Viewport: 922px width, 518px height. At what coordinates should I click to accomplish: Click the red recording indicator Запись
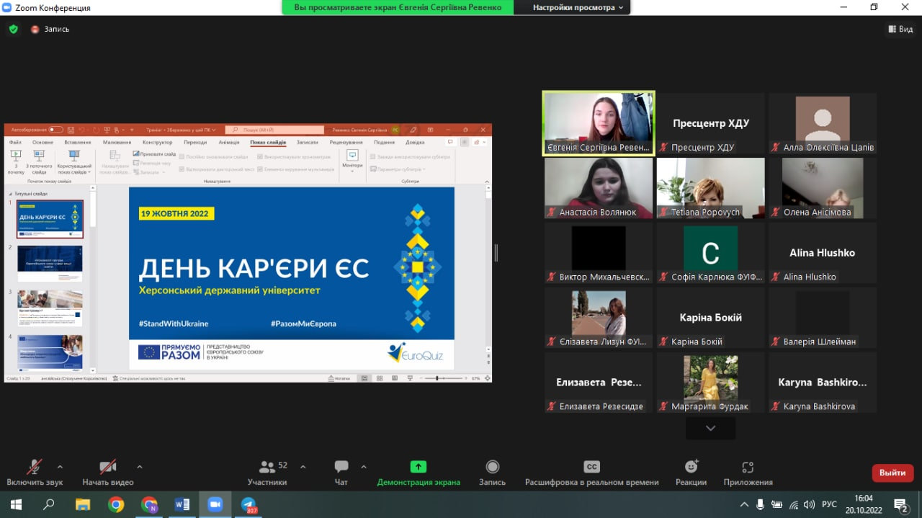tap(50, 30)
